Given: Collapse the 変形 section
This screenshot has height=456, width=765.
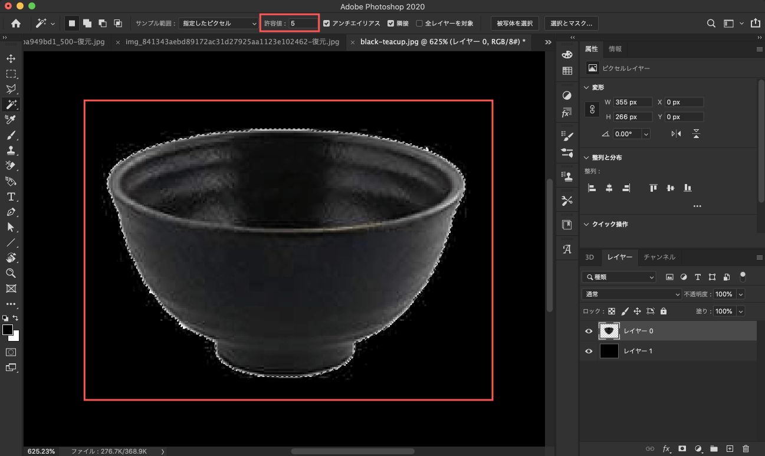Looking at the screenshot, I should (x=586, y=87).
